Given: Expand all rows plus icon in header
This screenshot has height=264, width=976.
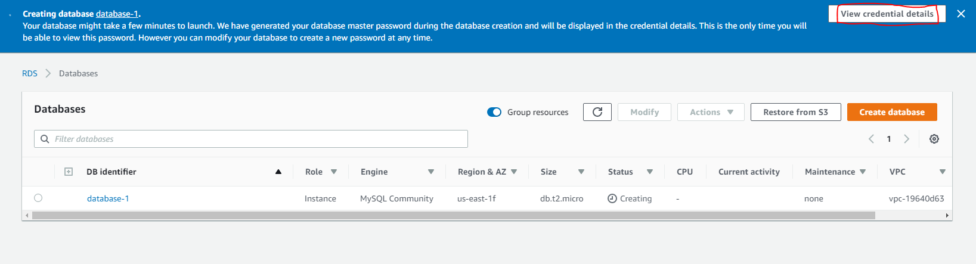Looking at the screenshot, I should point(69,172).
